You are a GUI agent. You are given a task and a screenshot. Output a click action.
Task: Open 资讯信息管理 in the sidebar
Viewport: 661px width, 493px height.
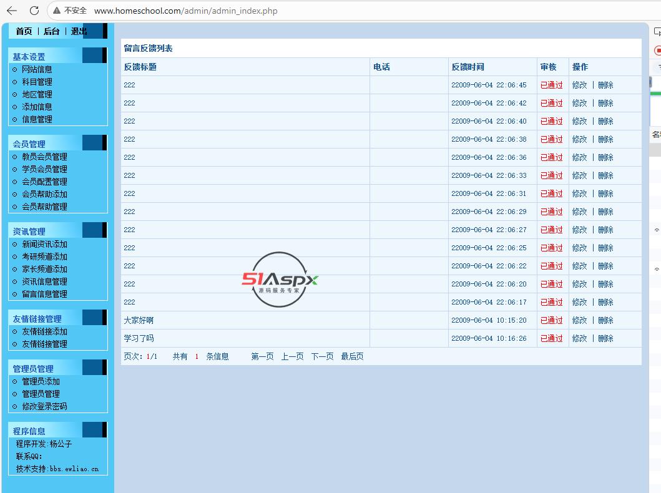(45, 281)
